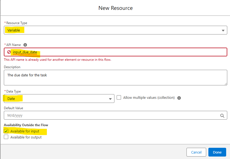Click the red error icon in API Name field
This screenshot has width=230, height=159.
pyautogui.click(x=9, y=52)
